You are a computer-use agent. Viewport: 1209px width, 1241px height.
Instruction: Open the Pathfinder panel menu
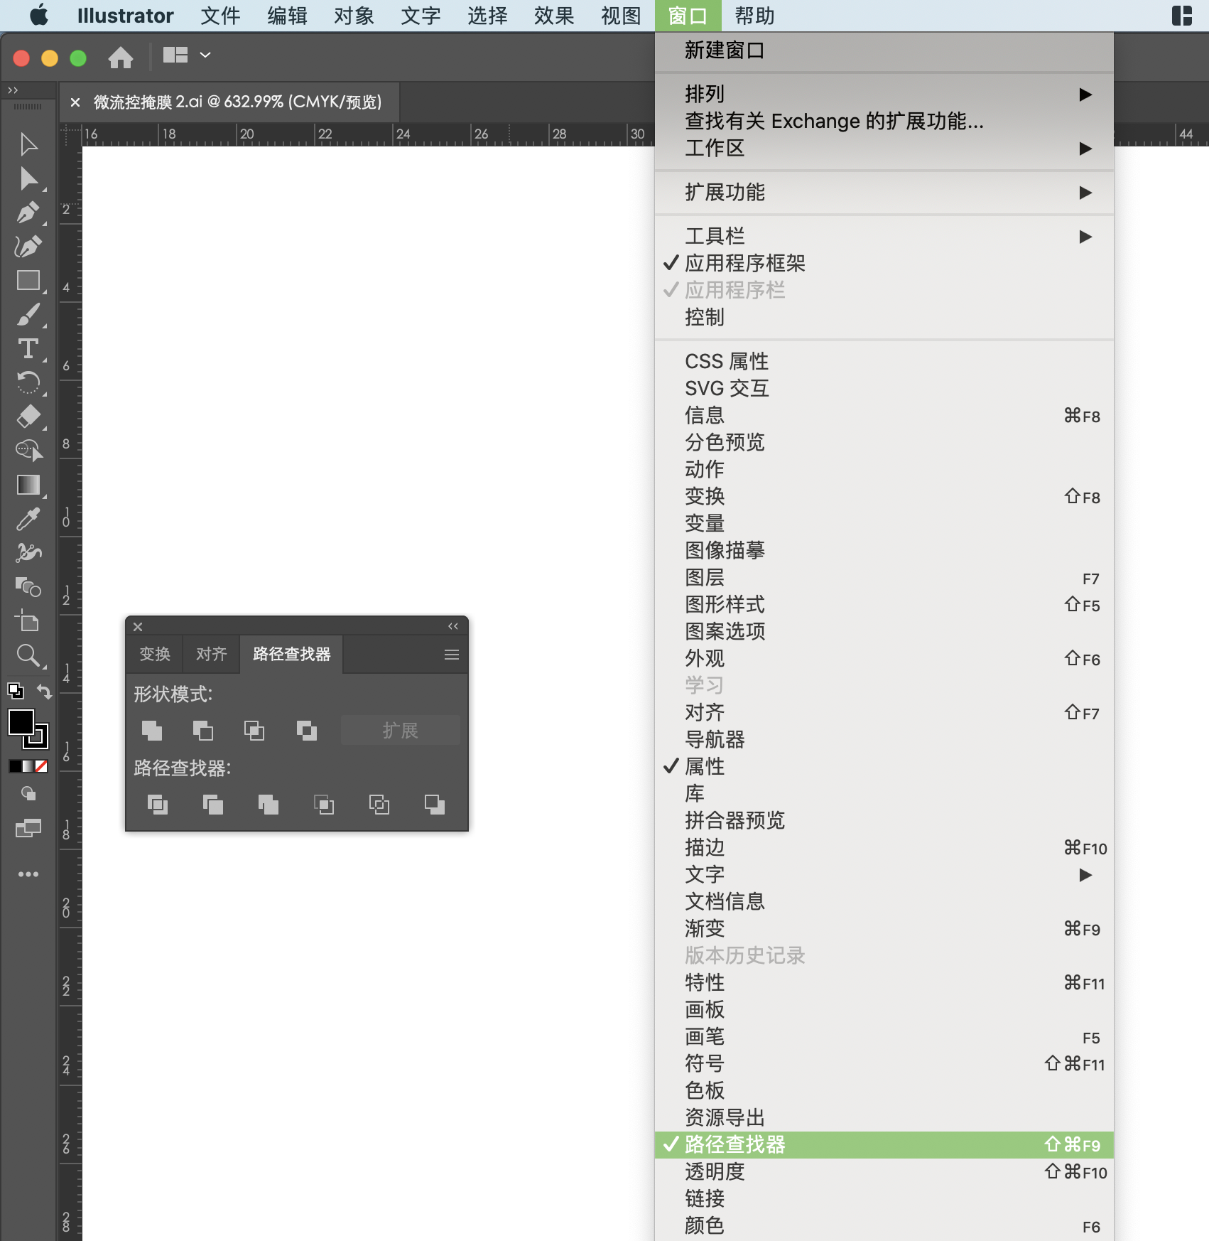click(451, 654)
